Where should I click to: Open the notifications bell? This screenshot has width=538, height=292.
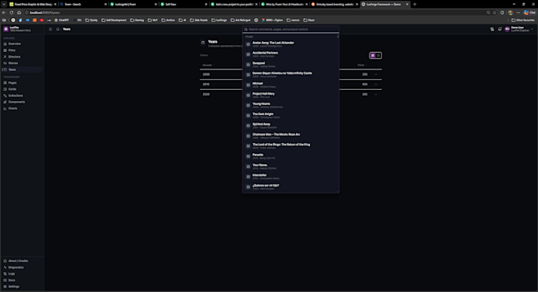point(499,29)
